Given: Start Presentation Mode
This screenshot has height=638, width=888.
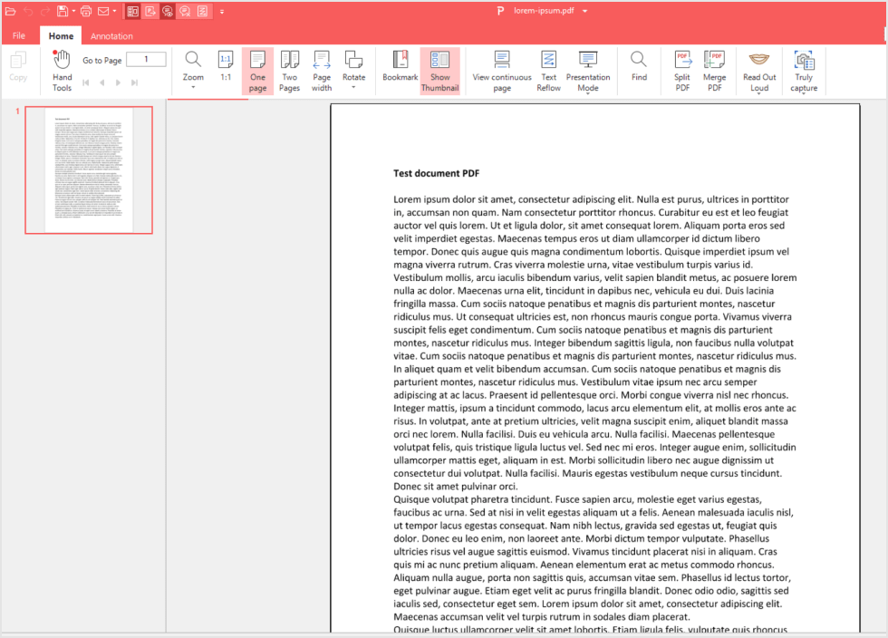Looking at the screenshot, I should [x=588, y=69].
